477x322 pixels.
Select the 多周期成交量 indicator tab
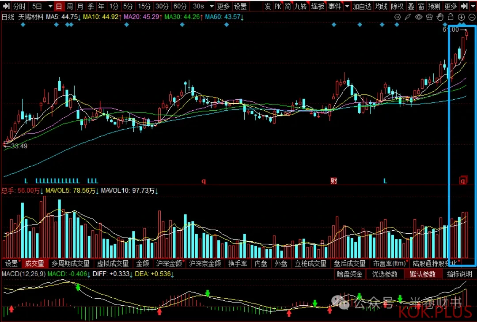[x=70, y=263]
